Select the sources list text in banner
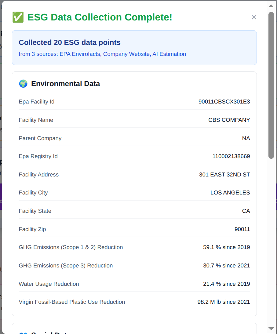Image resolution: width=277 pixels, height=334 pixels. point(102,54)
